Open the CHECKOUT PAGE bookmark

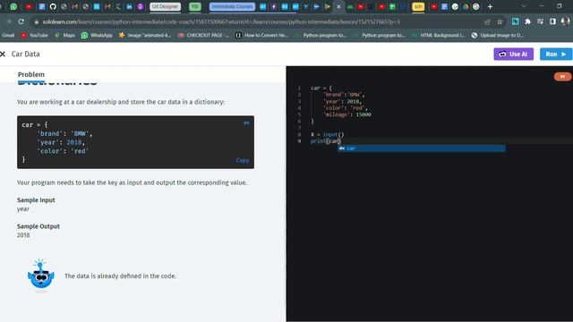click(203, 35)
